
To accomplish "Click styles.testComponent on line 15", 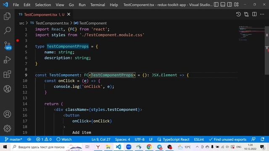I will click(114, 109).
